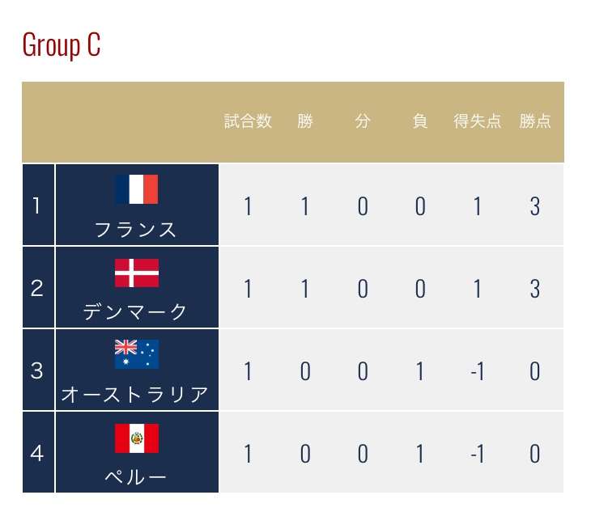
Task: Click the 勝 column header
Action: (305, 121)
